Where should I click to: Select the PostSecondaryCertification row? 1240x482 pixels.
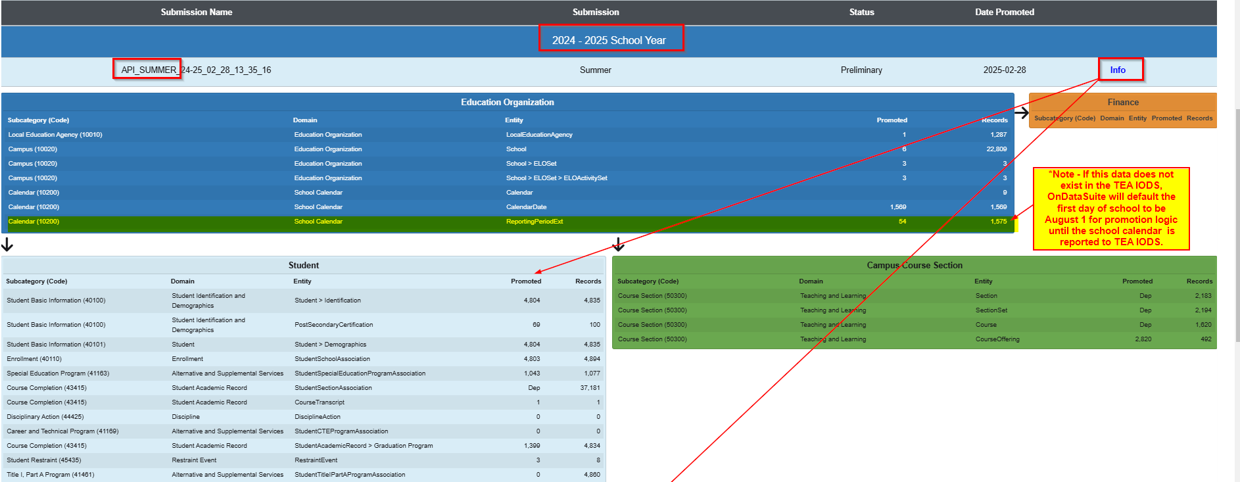pos(302,325)
